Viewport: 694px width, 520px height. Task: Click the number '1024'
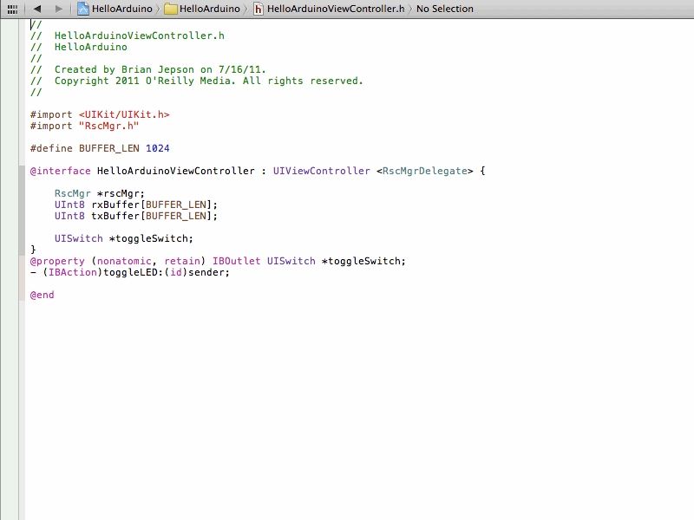point(158,148)
